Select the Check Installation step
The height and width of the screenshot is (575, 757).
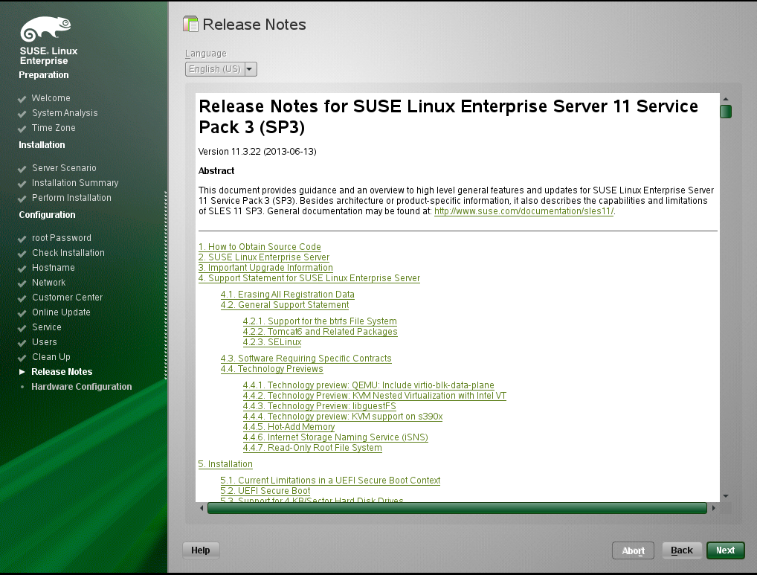click(x=68, y=253)
